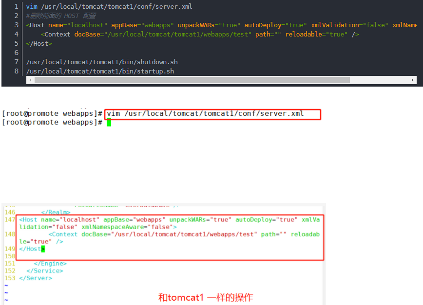Viewport: 423px width, 305px height.
Task: Click reloadable="true" on code line 4
Action: point(316,35)
